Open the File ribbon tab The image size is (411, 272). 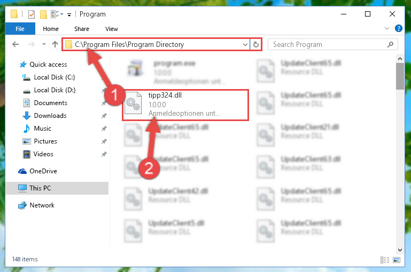click(20, 29)
